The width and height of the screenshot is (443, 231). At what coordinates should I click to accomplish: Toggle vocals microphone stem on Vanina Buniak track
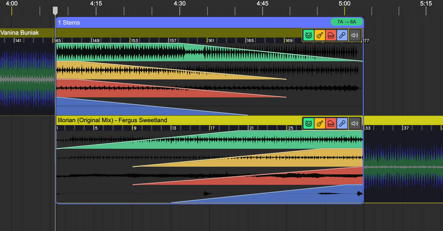(x=343, y=35)
